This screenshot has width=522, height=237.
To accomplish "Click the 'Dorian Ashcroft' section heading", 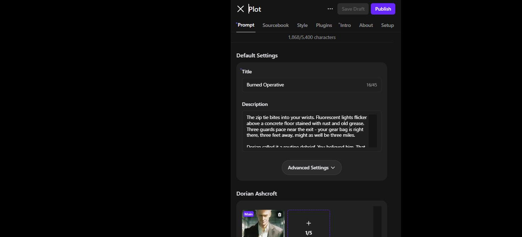I will click(257, 193).
